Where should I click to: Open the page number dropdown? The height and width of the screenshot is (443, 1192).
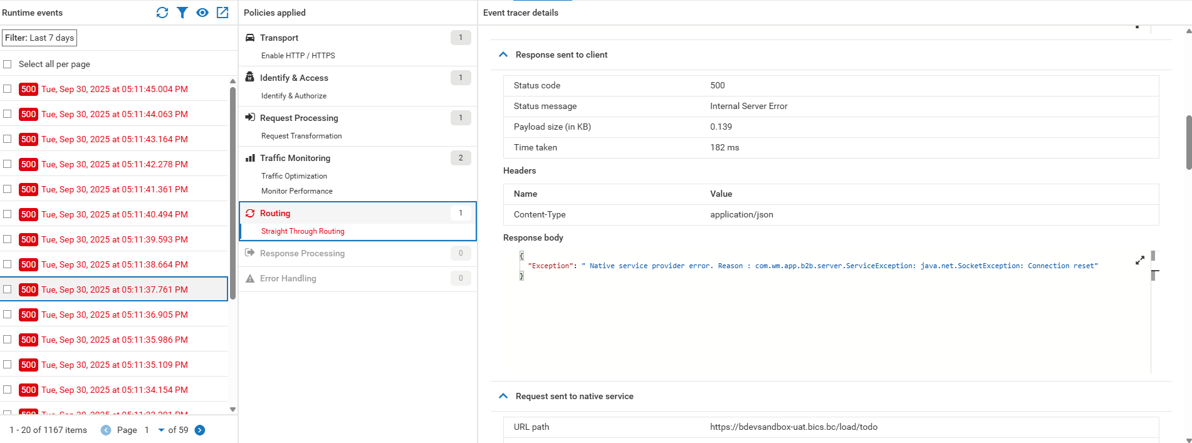tap(161, 430)
